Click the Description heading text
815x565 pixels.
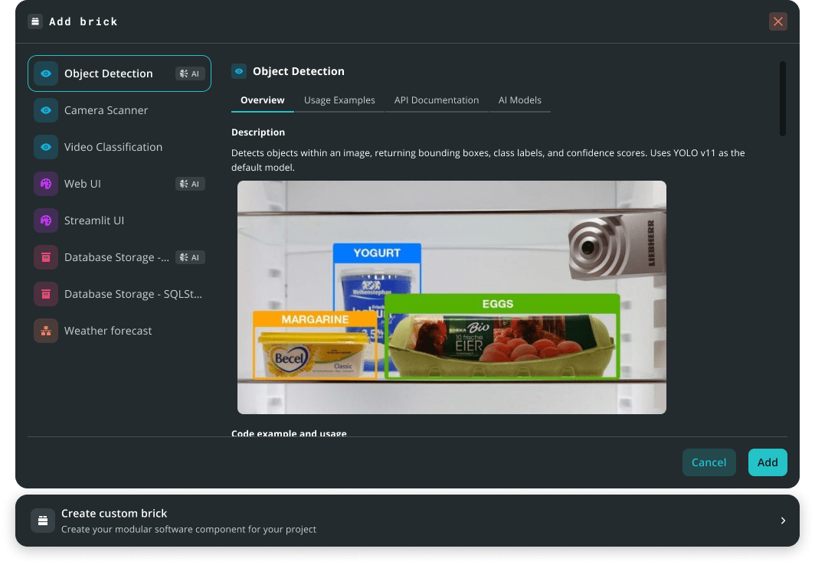coord(258,132)
